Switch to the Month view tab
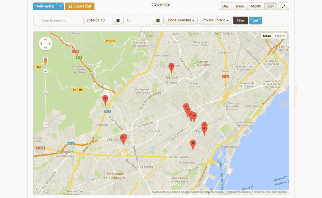This screenshot has height=198, width=322. tap(256, 6)
